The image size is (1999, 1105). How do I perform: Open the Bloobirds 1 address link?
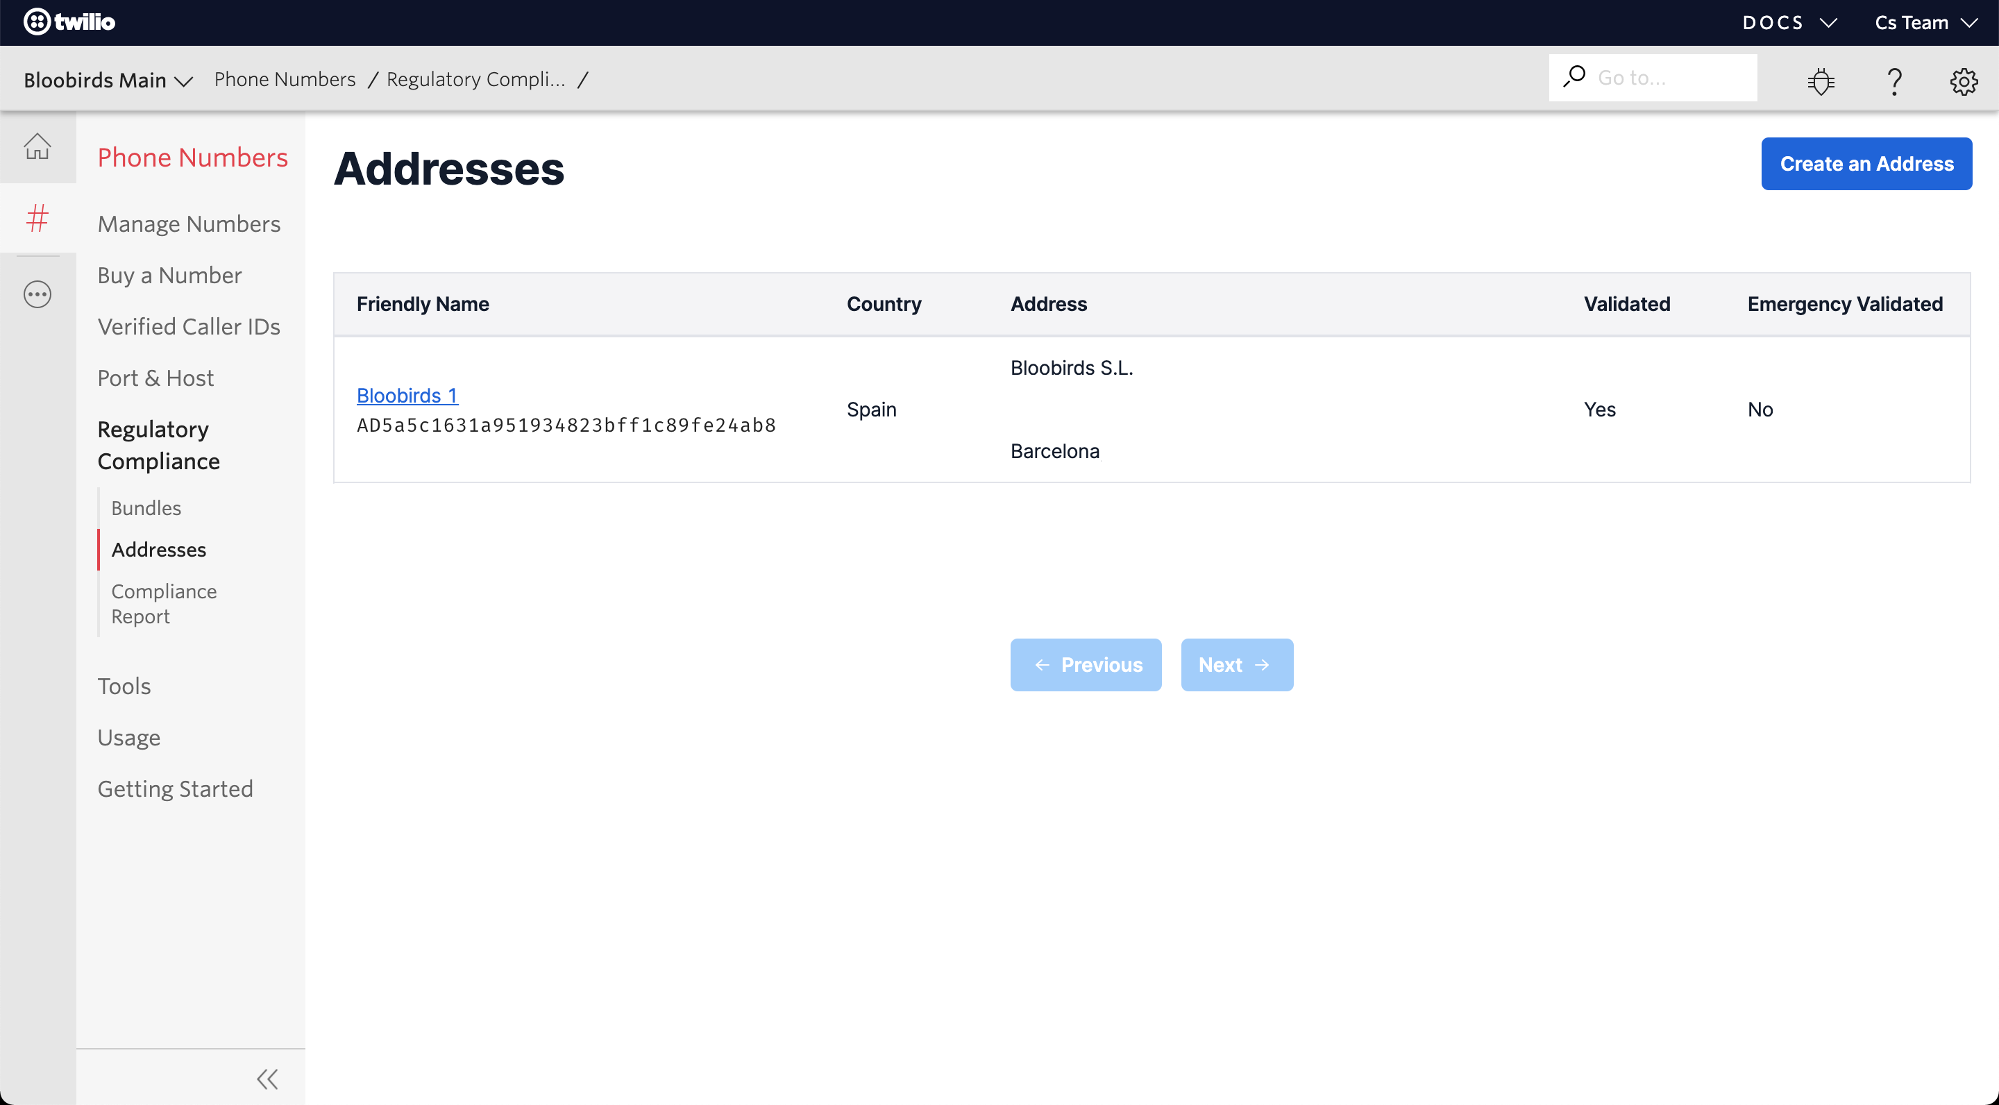coord(407,395)
